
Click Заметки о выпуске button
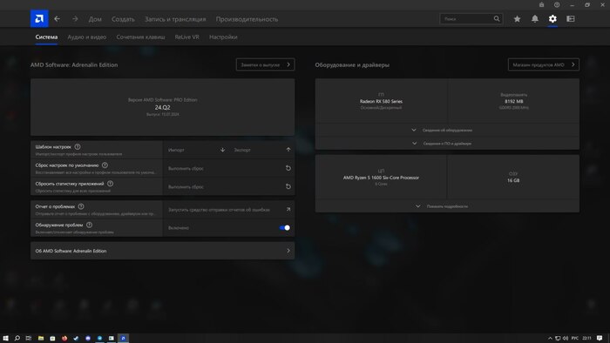tap(265, 64)
